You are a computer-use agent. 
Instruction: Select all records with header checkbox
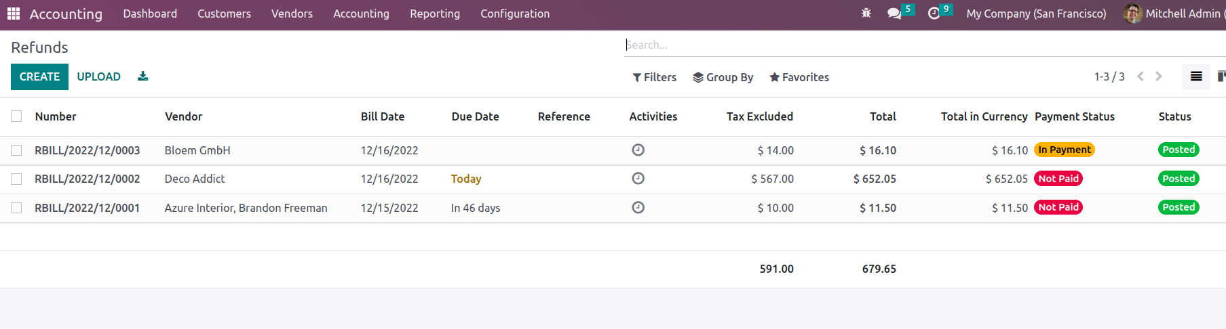click(16, 116)
